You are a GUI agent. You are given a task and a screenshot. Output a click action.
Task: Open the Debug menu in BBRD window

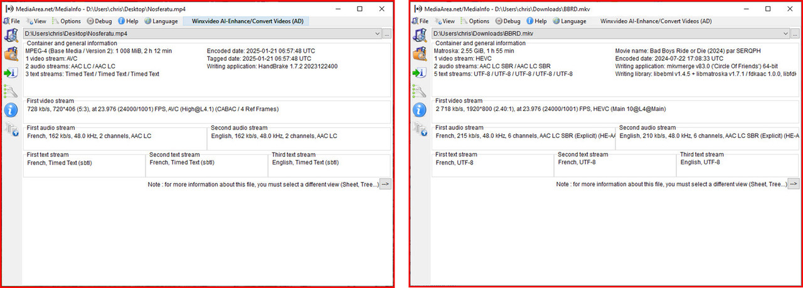[507, 21]
